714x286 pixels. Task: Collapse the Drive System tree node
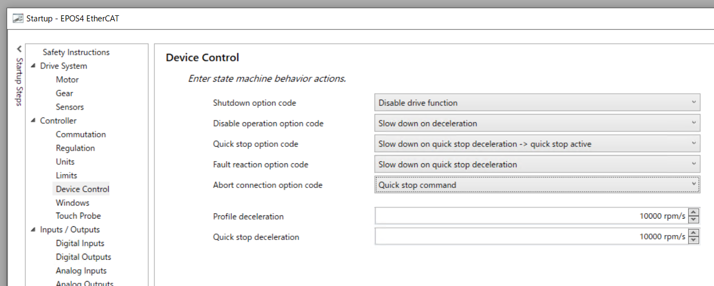point(33,66)
